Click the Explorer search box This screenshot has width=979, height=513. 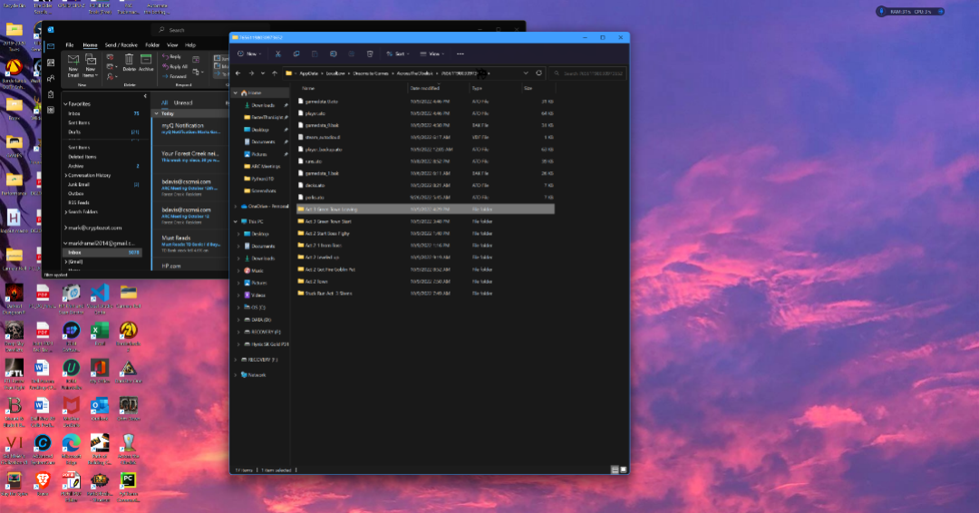pos(588,73)
